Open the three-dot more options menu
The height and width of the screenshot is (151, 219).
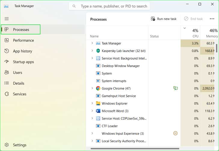pos(212,19)
